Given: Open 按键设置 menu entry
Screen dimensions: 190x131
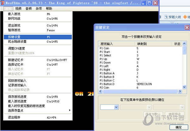Looking at the screenshot, I should [x=38, y=37].
